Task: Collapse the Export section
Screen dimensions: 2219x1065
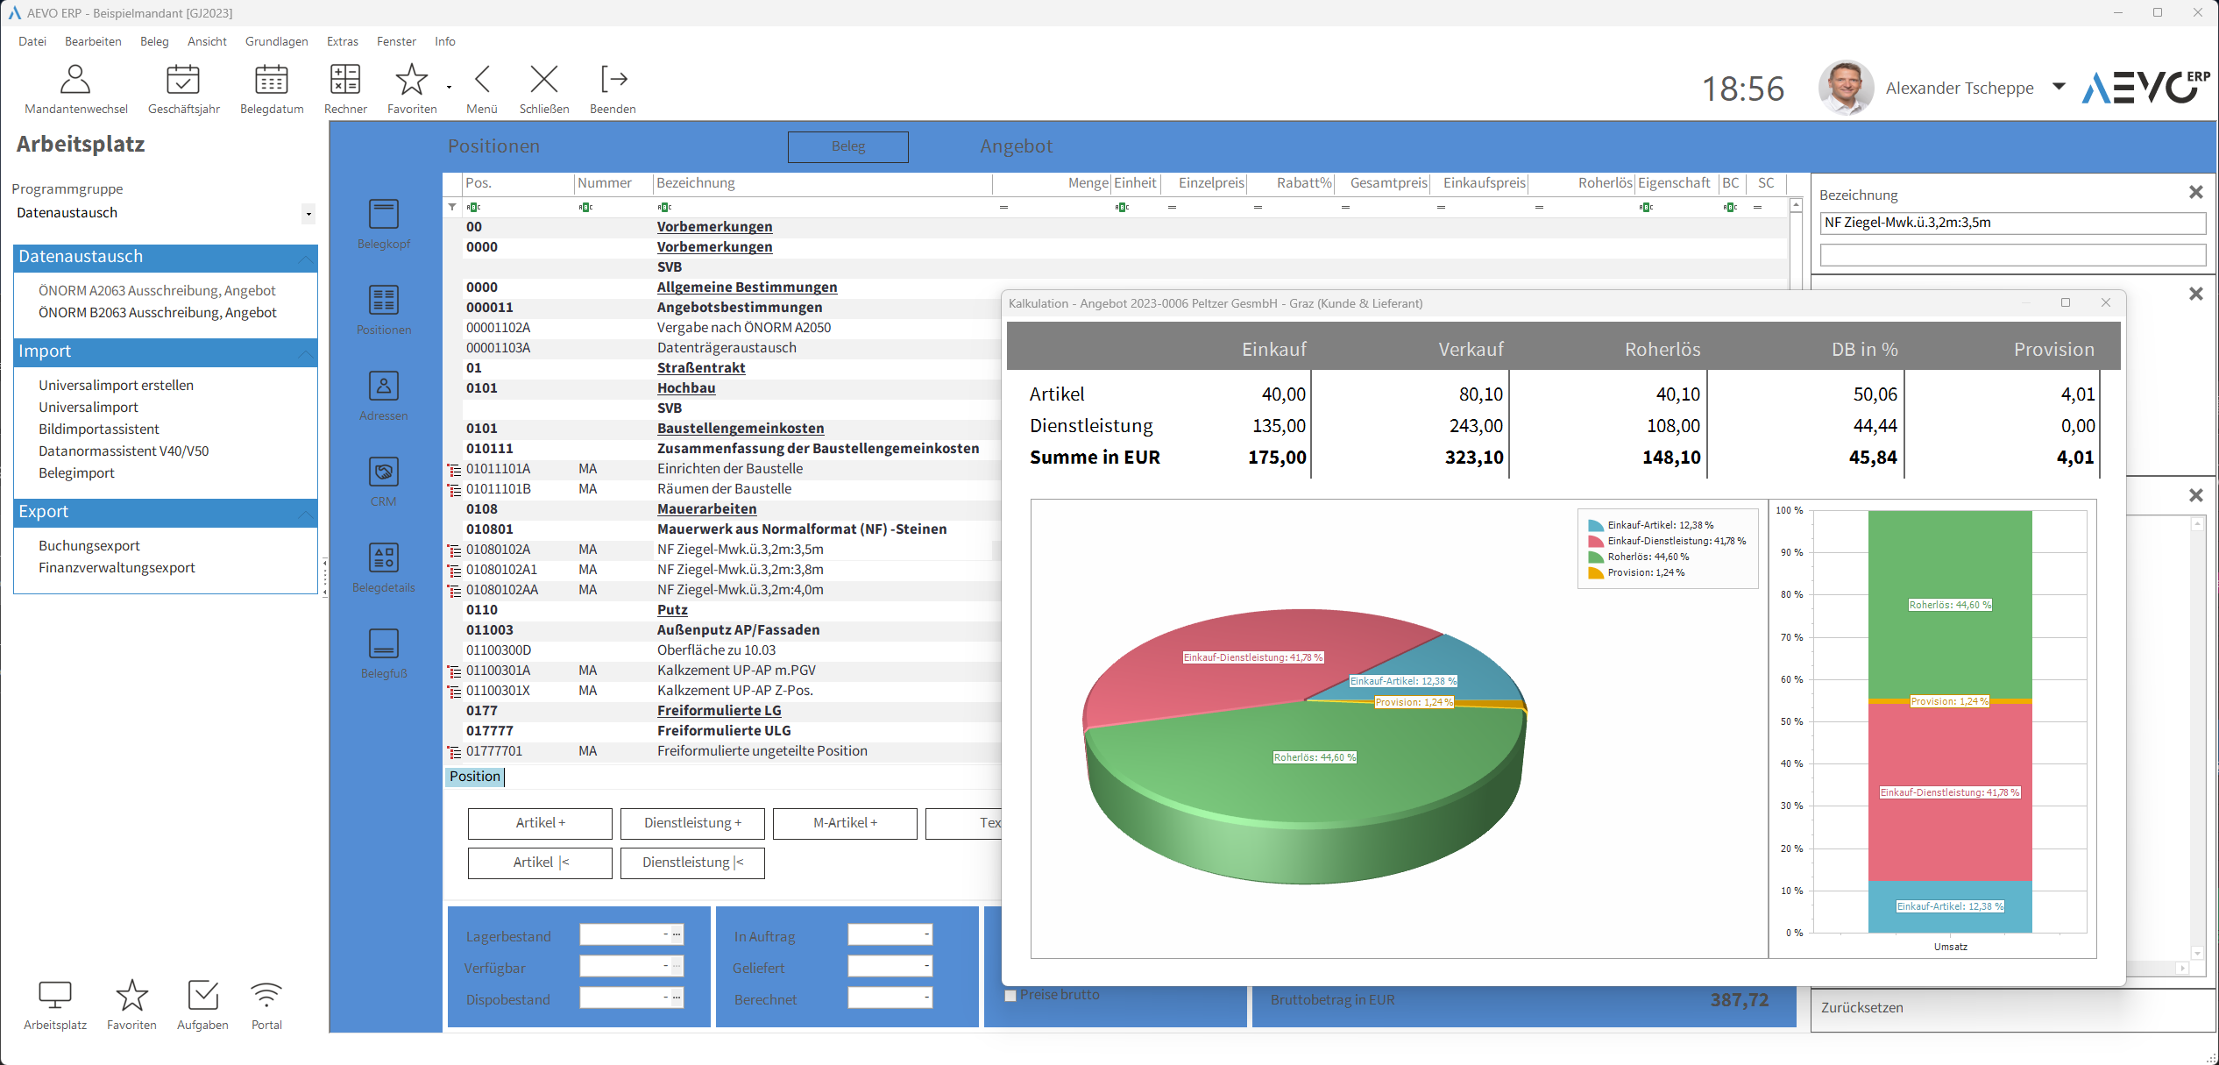Action: [306, 513]
